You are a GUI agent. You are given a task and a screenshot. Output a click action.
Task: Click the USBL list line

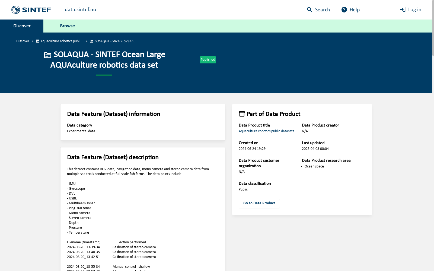[72, 198]
